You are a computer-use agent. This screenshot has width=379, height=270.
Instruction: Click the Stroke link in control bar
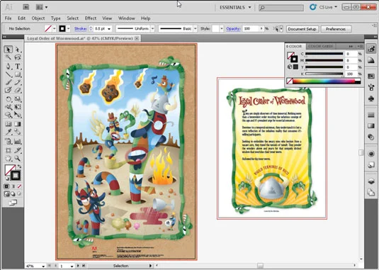(x=80, y=28)
